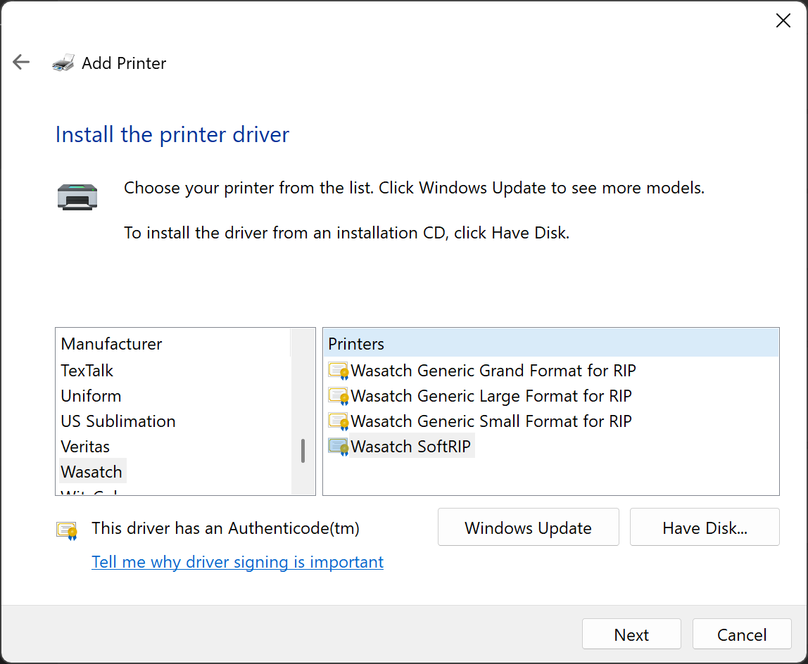808x664 pixels.
Task: Pick Wasatch Generic Small Format for RIP
Action: (491, 421)
